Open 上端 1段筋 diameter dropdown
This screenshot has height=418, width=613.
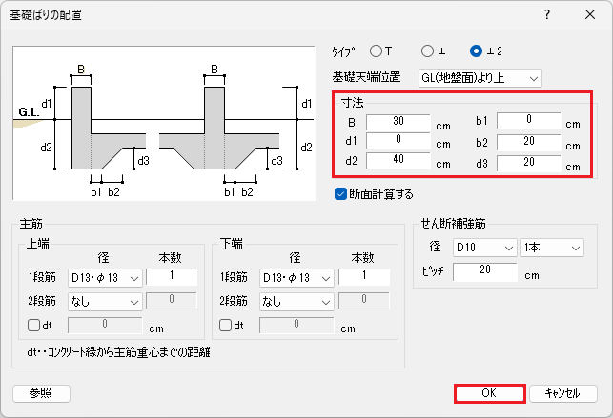tap(105, 277)
